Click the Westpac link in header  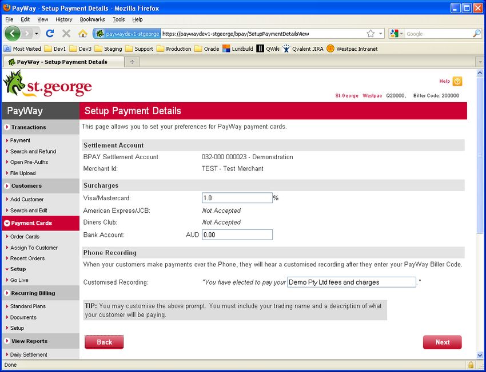point(372,96)
